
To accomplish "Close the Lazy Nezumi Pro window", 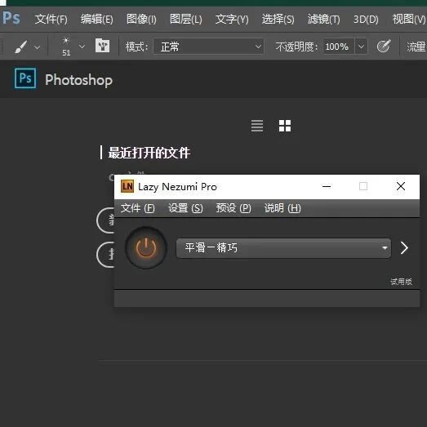I will [x=401, y=186].
